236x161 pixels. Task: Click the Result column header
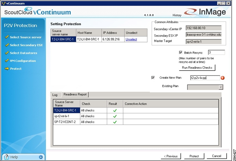pos(115,104)
